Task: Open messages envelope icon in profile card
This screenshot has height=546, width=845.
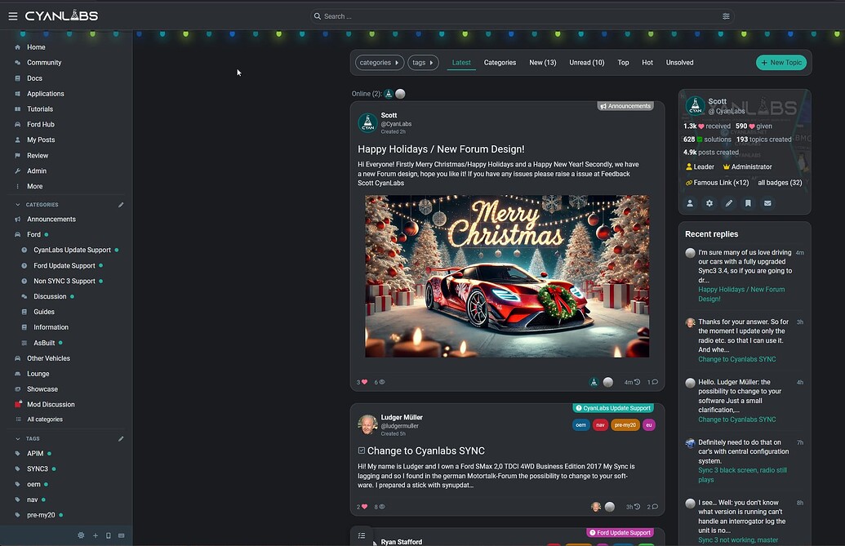Action: pos(767,203)
